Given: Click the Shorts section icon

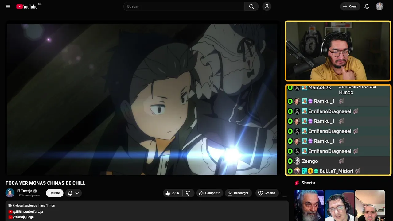Looking at the screenshot, I should tap(297, 183).
